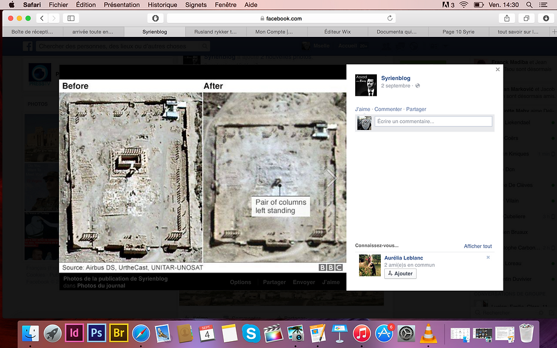Open App Store icon with badge
The width and height of the screenshot is (557, 348).
384,333
